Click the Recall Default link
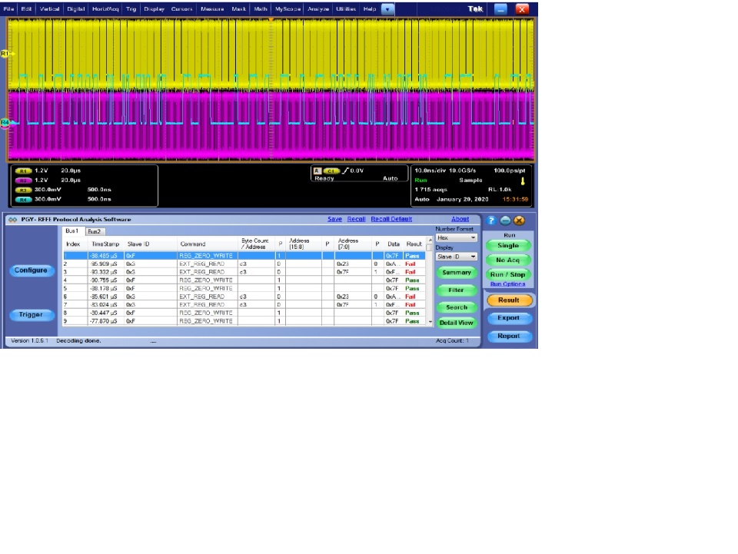This screenshot has width=738, height=554. click(391, 219)
